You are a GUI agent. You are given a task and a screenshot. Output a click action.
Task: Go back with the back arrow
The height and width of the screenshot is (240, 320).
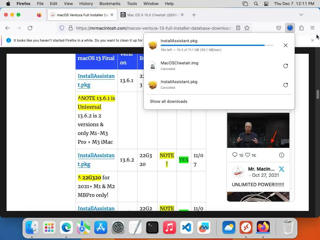[7, 28]
